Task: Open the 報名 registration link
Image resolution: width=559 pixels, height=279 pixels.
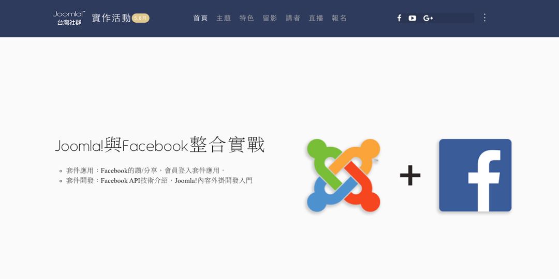Action: 339,18
